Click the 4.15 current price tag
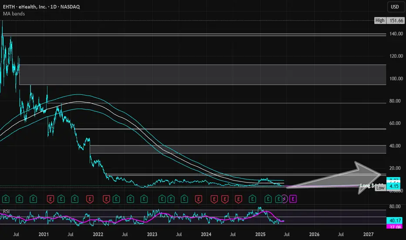 click(394, 186)
